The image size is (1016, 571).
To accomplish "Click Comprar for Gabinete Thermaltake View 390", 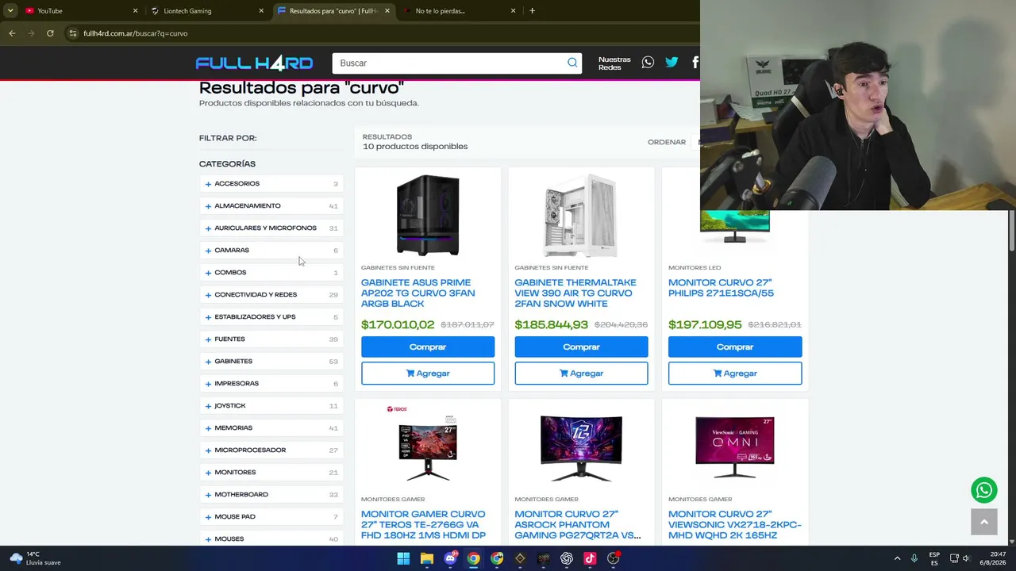I will (x=581, y=347).
